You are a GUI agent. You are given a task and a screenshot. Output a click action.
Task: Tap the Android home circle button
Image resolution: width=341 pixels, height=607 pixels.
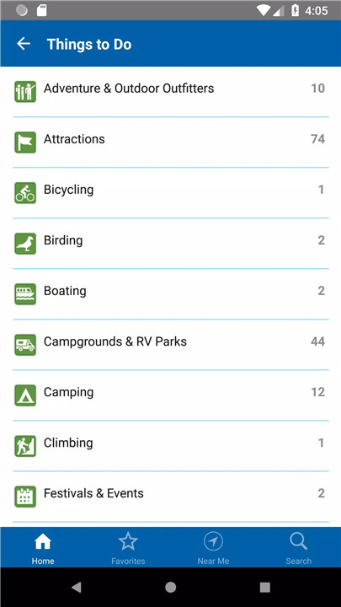click(170, 588)
